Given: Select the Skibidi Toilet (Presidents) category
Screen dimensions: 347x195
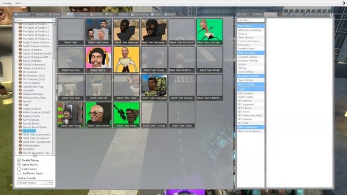Looking at the screenshot, I should point(36,138).
